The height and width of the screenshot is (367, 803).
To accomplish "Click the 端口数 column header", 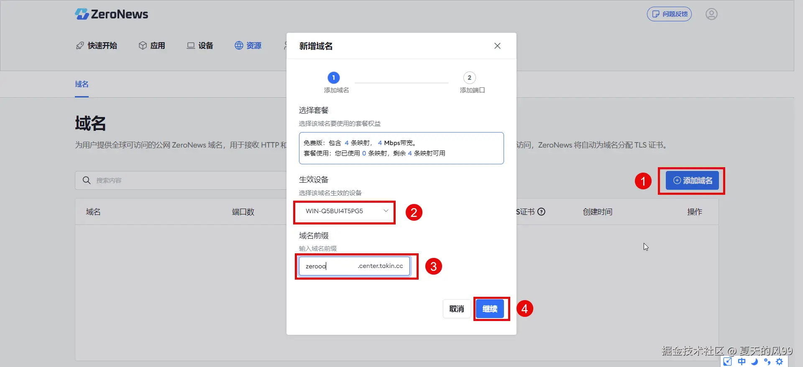I will pos(243,212).
